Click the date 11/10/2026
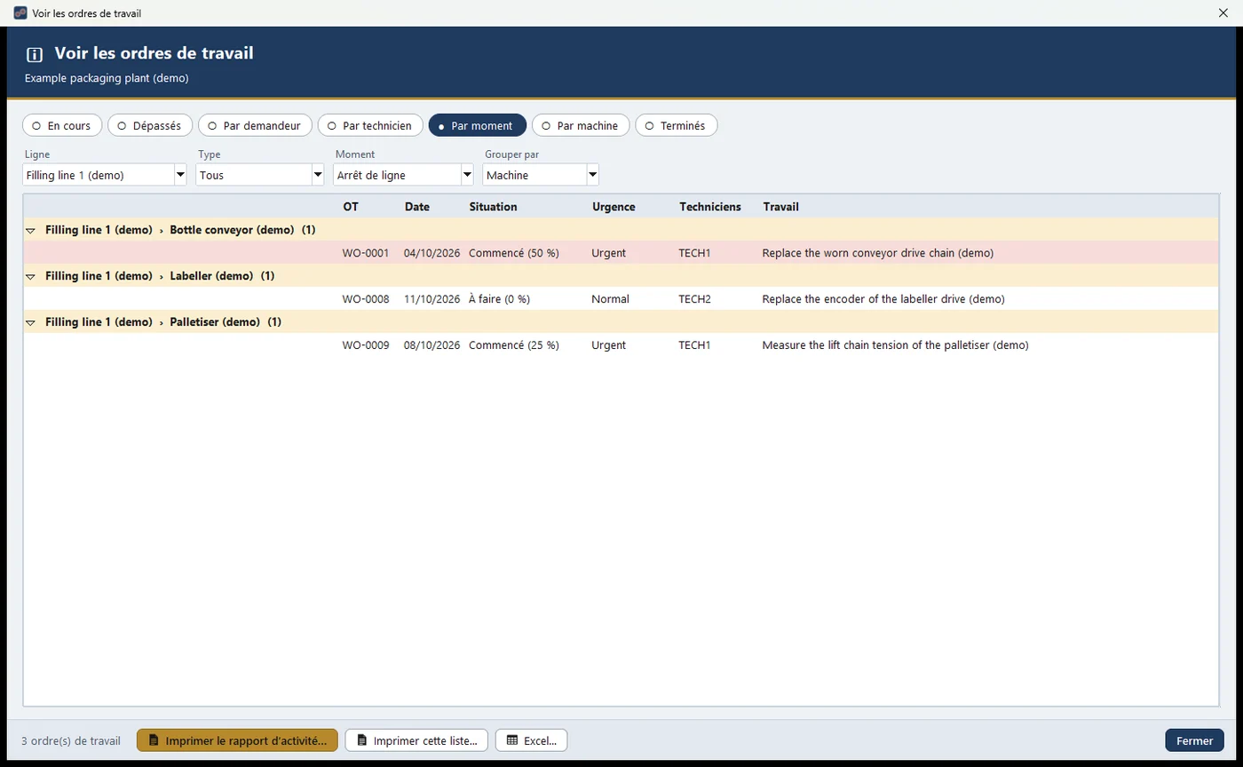This screenshot has width=1243, height=767. tap(431, 299)
